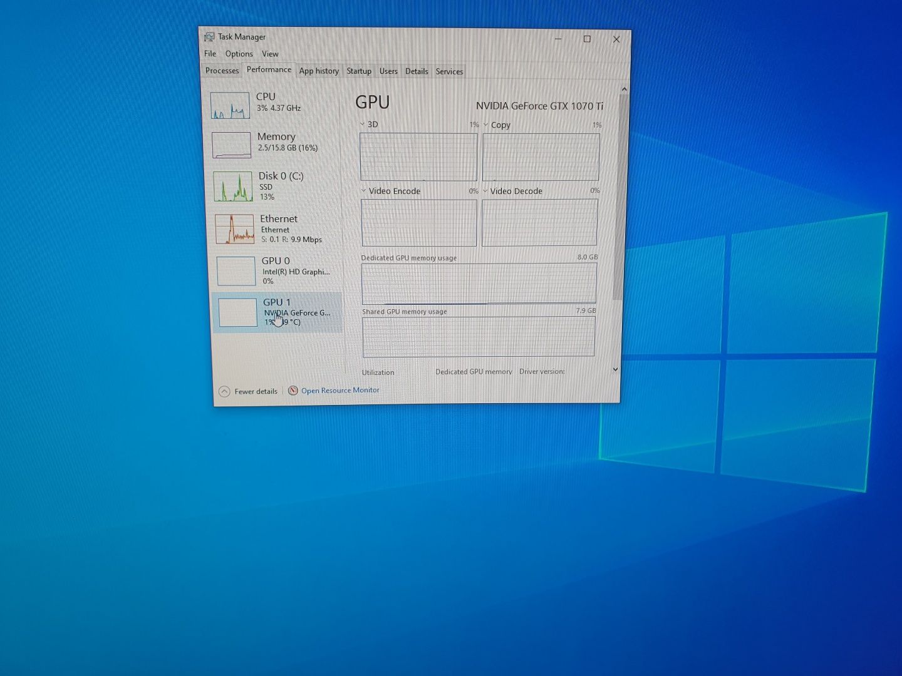
Task: Click the Copy engine usage graph
Action: click(x=541, y=156)
